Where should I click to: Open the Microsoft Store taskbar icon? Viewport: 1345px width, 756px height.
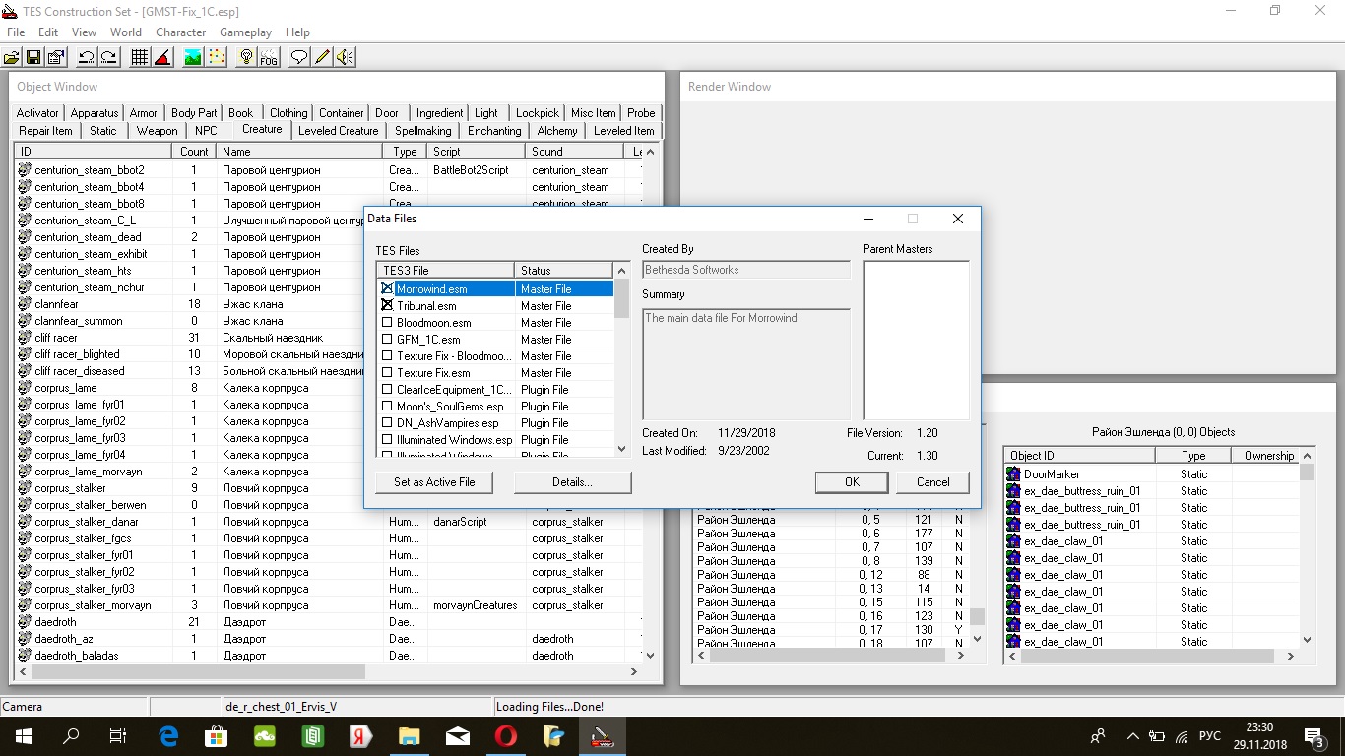pyautogui.click(x=217, y=736)
